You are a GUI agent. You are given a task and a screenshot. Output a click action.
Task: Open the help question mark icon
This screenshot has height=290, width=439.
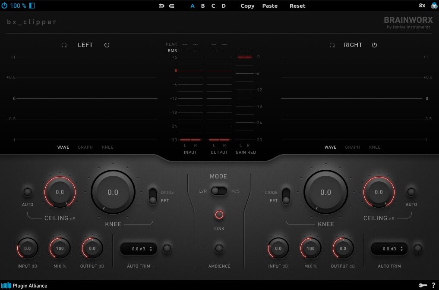pyautogui.click(x=433, y=285)
